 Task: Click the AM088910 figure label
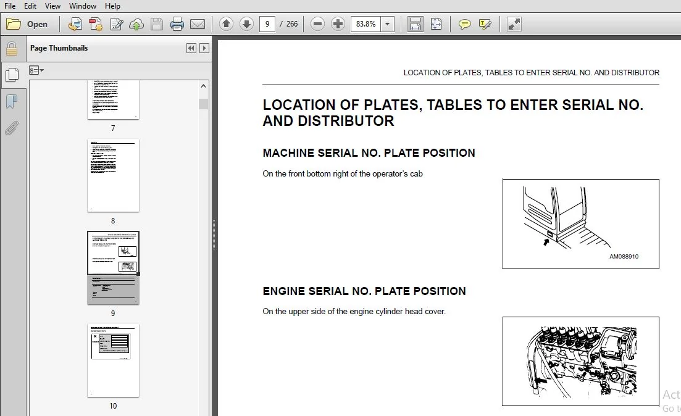(x=624, y=257)
